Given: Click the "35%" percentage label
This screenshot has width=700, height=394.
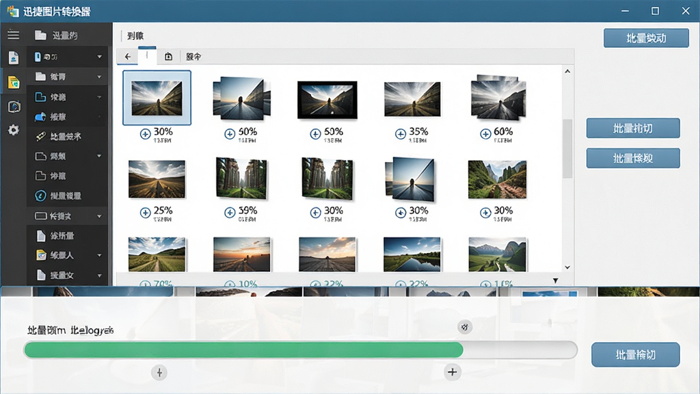Looking at the screenshot, I should click(x=419, y=132).
